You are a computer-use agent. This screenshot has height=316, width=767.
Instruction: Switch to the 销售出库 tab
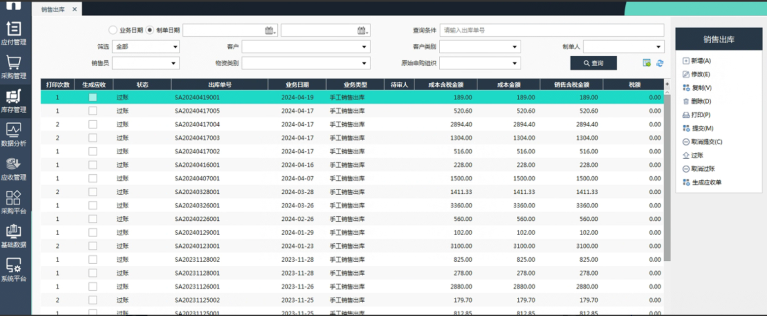click(x=53, y=9)
